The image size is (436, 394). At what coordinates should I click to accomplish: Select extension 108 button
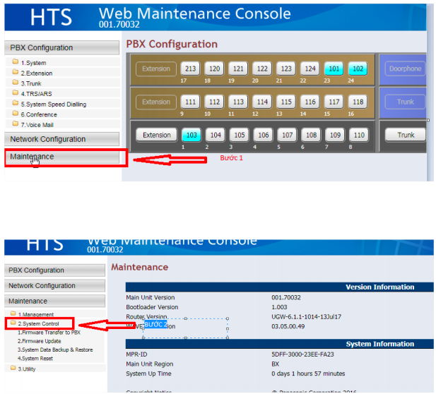click(311, 135)
